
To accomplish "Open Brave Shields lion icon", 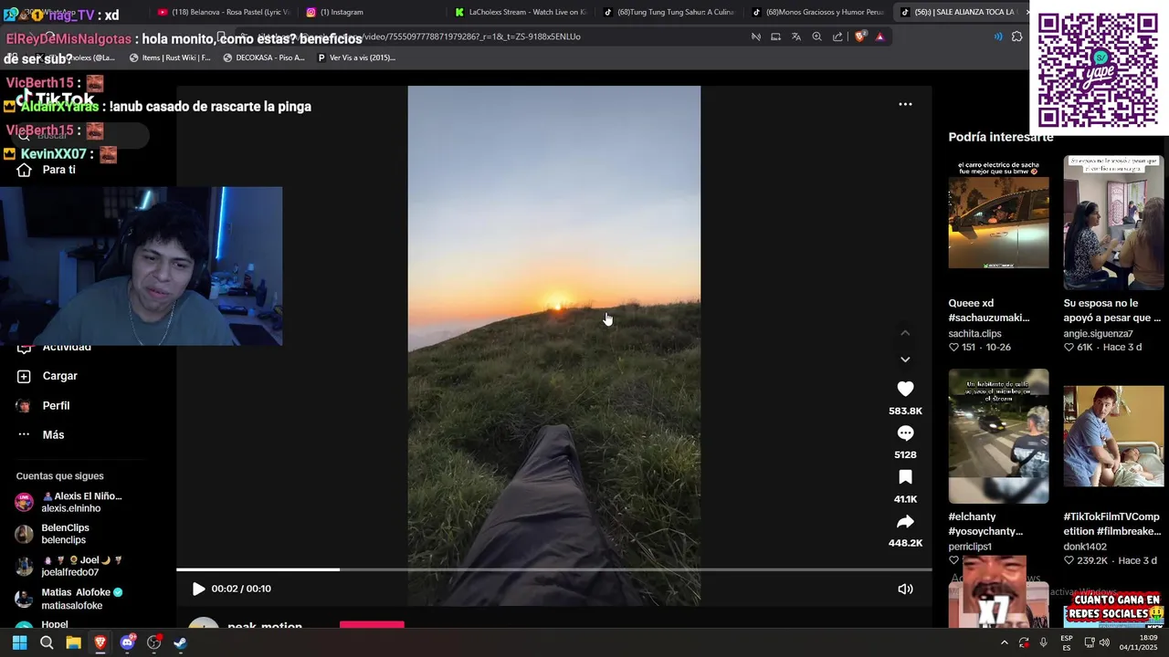I will [x=860, y=36].
